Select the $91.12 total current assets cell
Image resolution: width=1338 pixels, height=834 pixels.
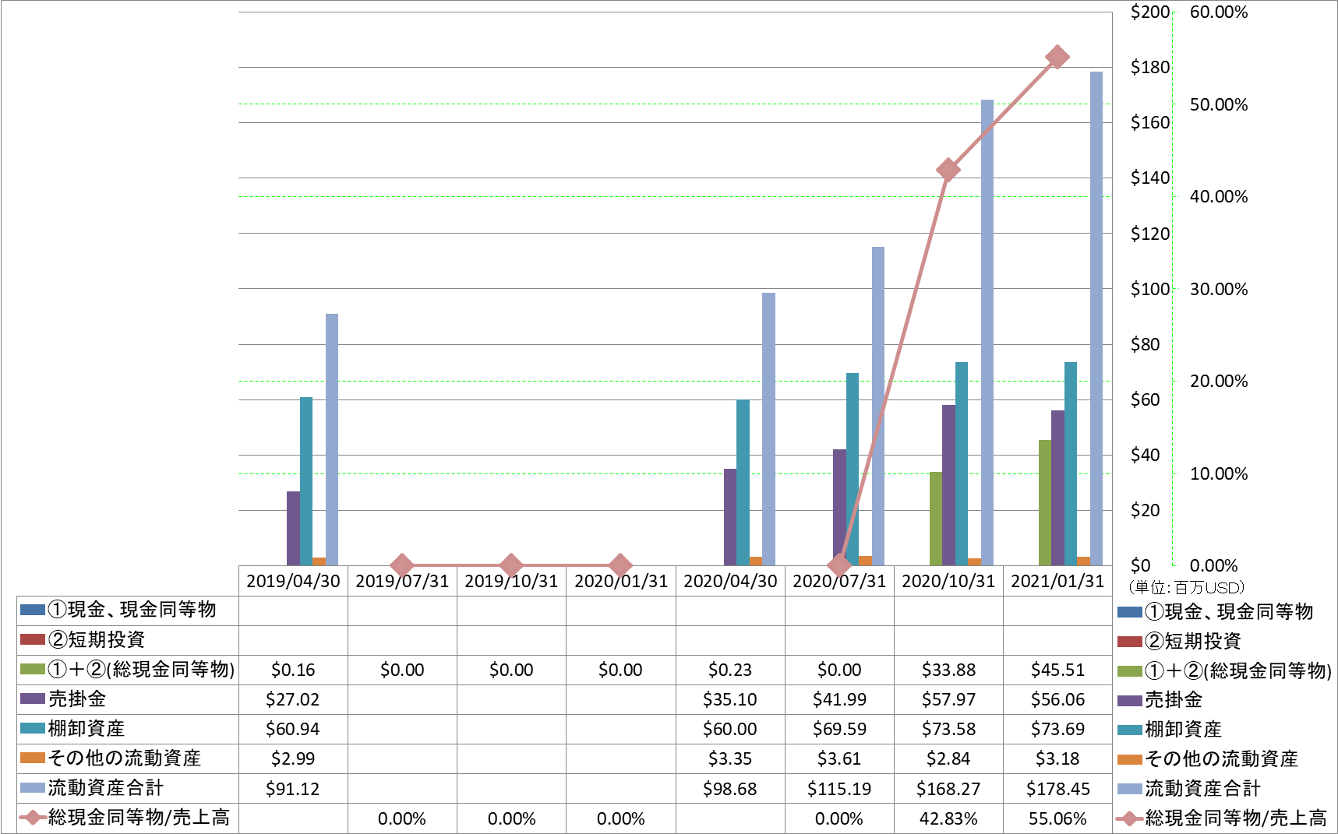[x=293, y=788]
